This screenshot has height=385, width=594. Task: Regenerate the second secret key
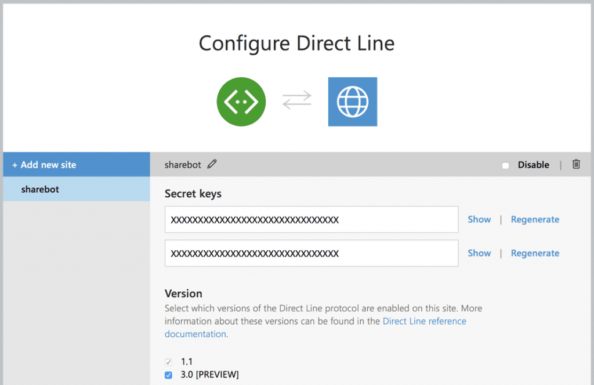(x=535, y=253)
